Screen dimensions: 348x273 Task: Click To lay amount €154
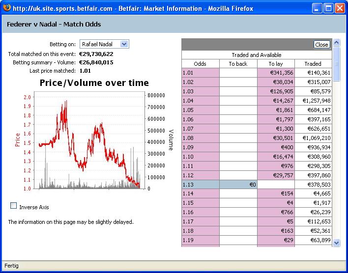pos(276,193)
